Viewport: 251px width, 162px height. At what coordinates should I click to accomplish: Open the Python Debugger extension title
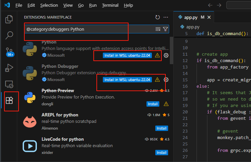tap(60, 66)
